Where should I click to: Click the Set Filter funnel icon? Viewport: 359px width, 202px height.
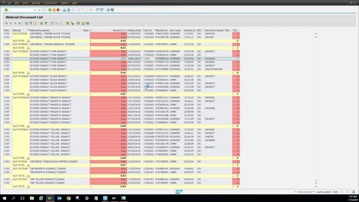click(31, 23)
